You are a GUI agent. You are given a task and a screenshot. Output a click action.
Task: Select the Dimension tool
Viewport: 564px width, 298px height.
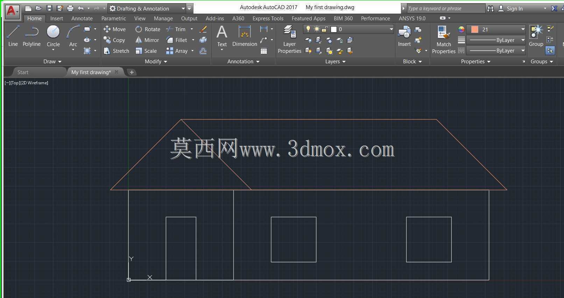(245, 36)
